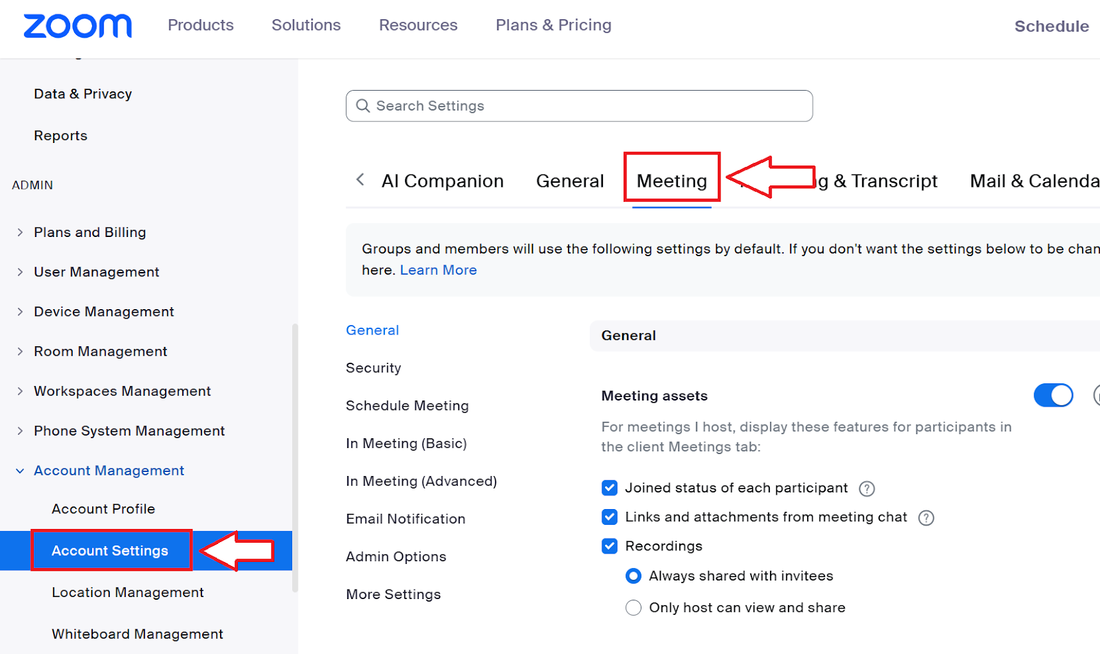Click the back chevron before AI Companion tab

[360, 179]
